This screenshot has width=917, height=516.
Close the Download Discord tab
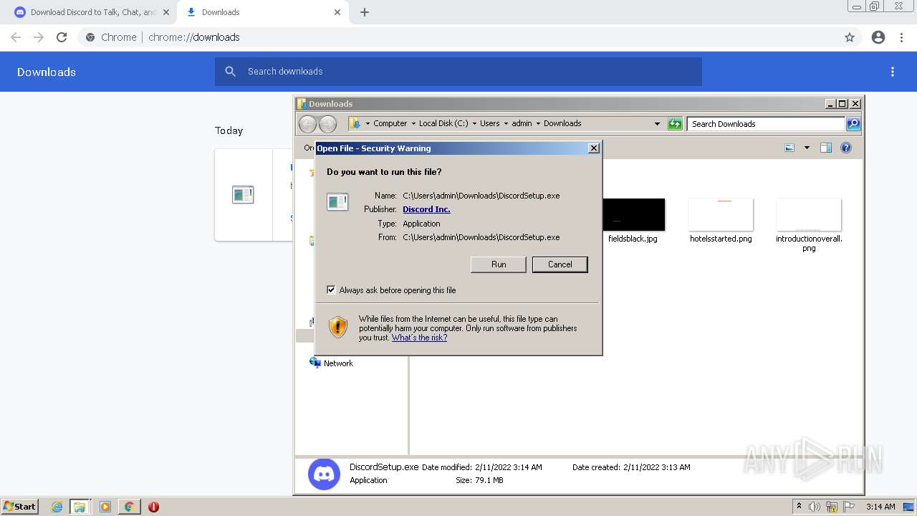tap(166, 12)
